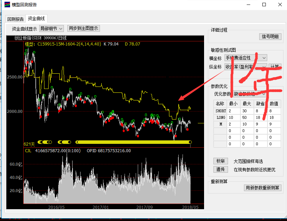Open 信号明细 signal details
Viewport: 287px width, 221px height.
tap(270, 36)
